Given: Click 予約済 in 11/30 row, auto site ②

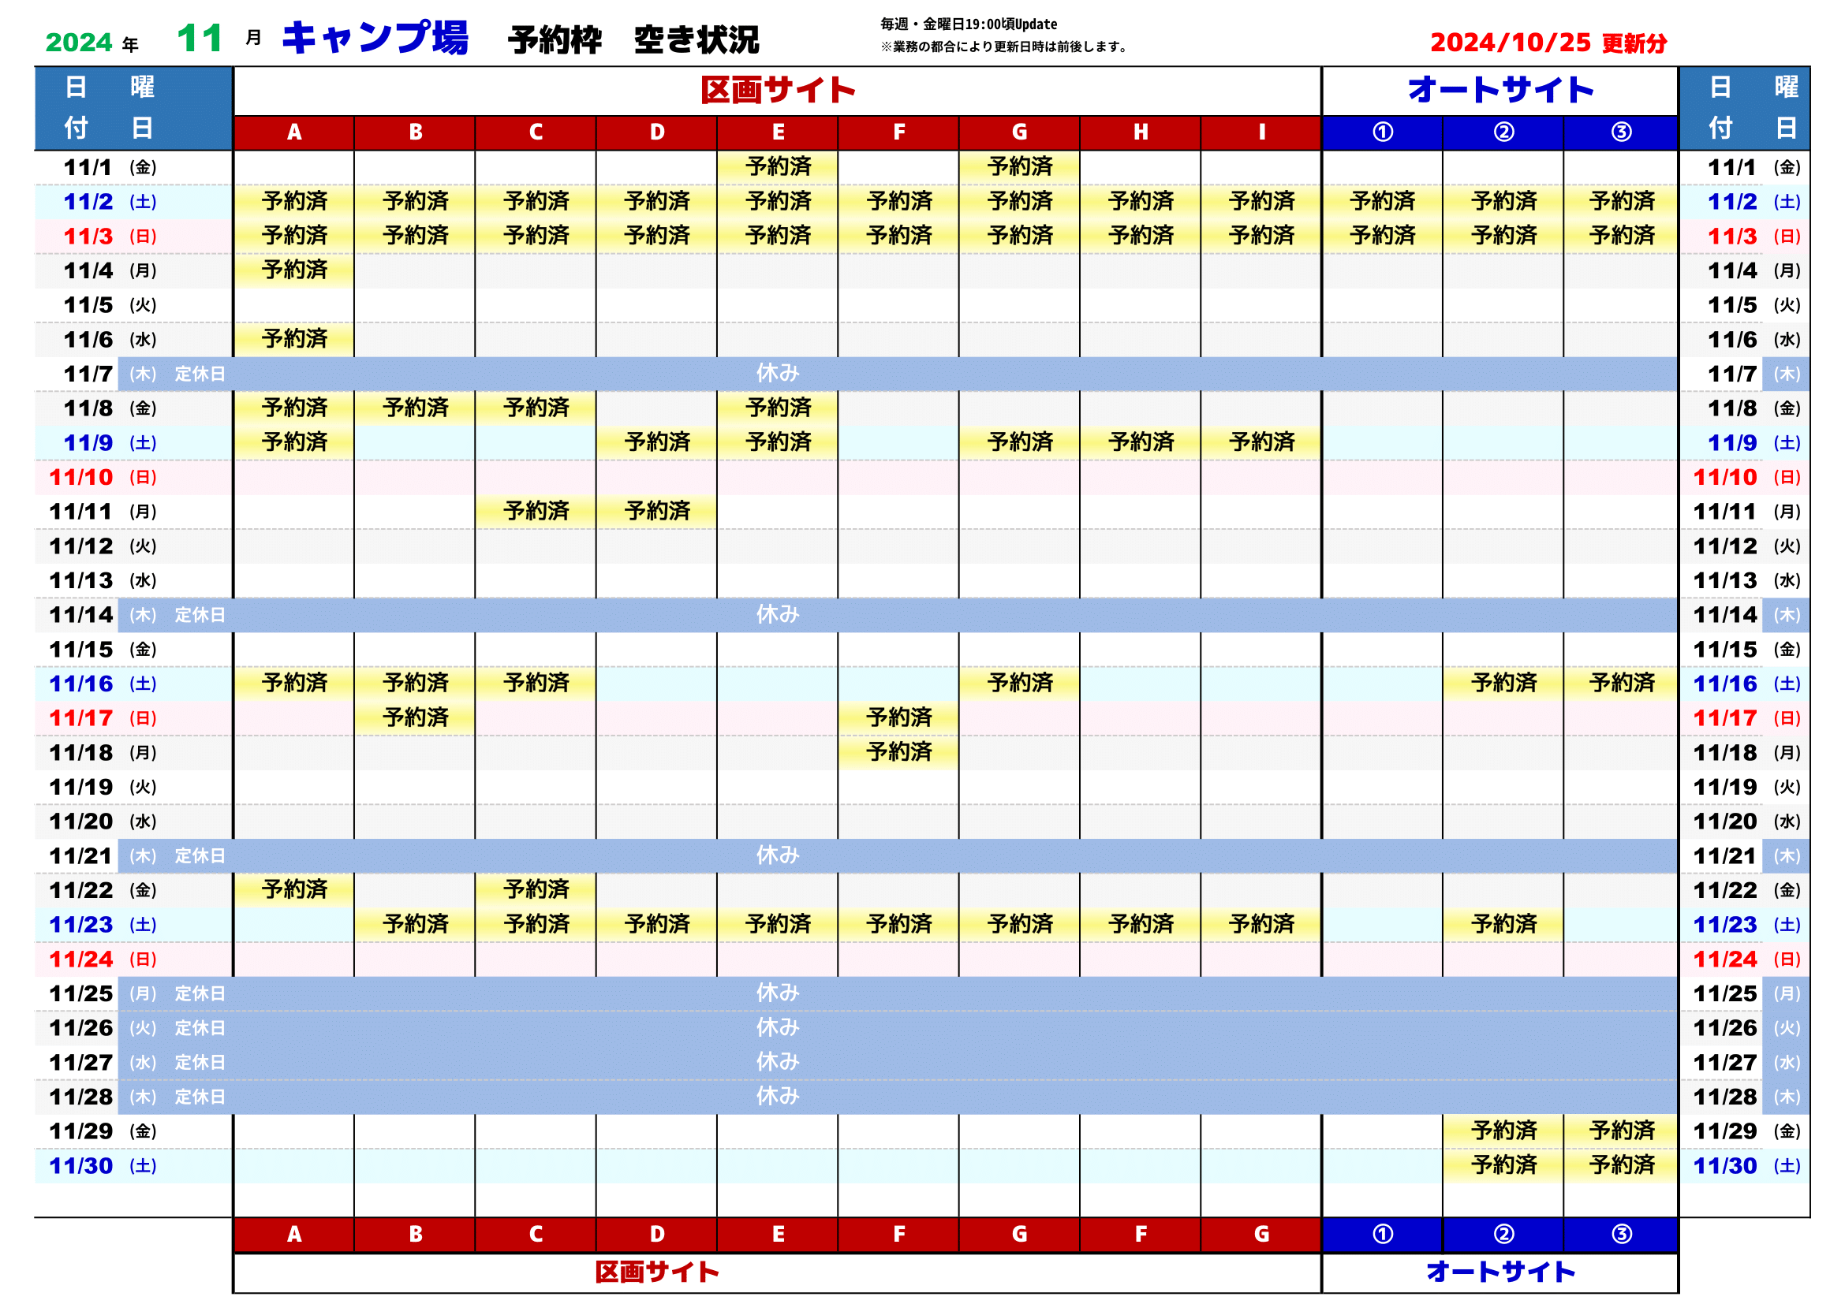Looking at the screenshot, I should pos(1503,1165).
